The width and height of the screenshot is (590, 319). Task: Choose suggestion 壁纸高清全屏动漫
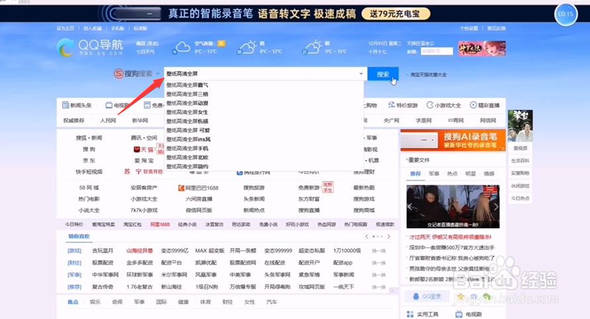coord(187,103)
